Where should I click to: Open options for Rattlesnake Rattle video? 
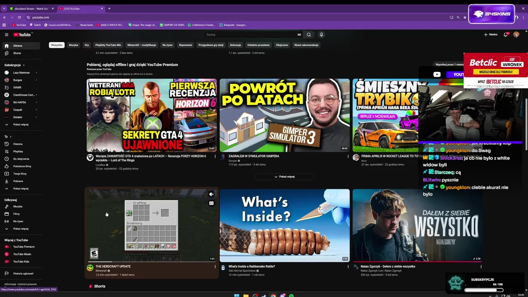pos(348,267)
